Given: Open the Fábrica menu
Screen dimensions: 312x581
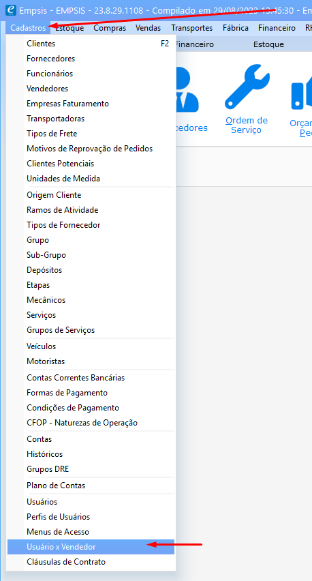Looking at the screenshot, I should (x=236, y=28).
